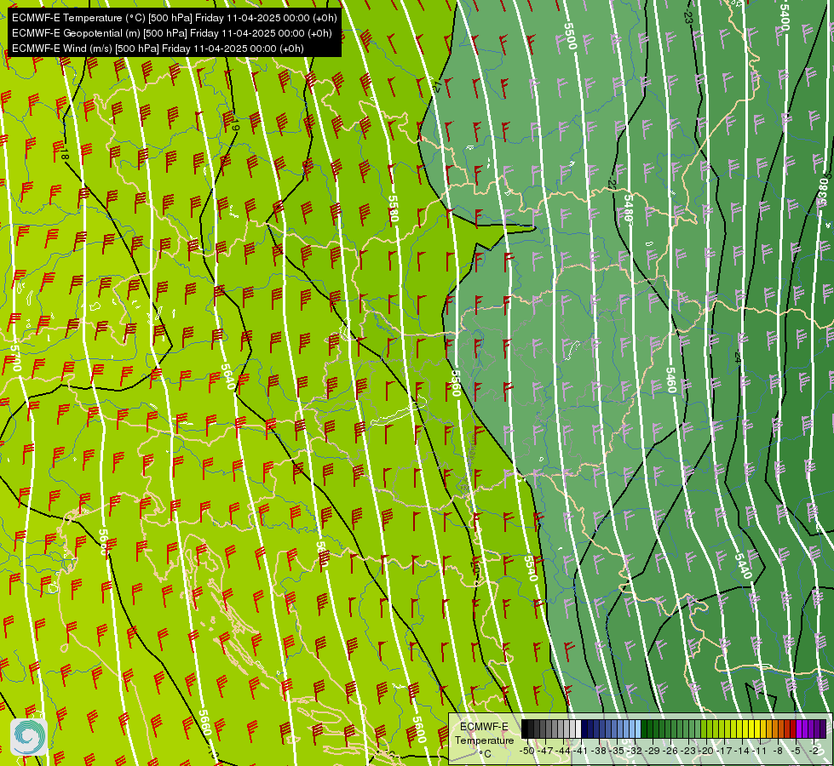This screenshot has width=834, height=766.
Task: Click the 5460 geopotential contour label
Action: tap(671, 380)
